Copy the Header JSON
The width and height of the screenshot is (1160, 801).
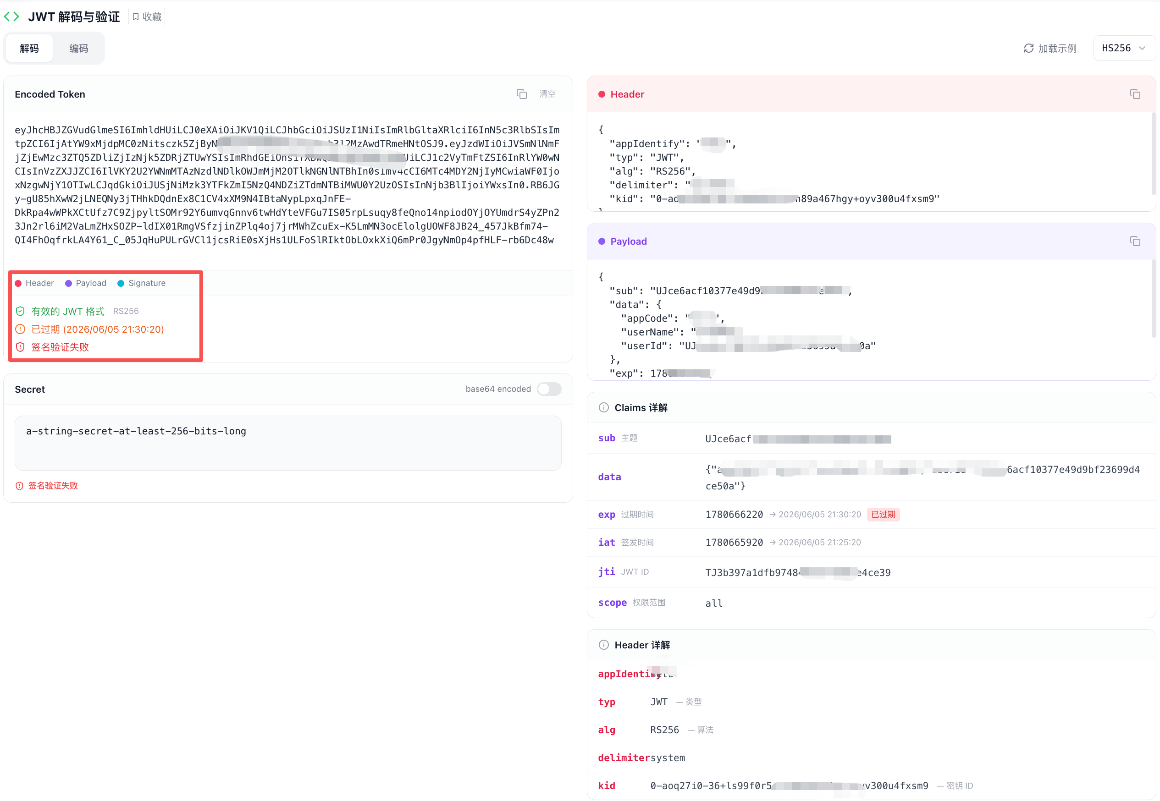click(1135, 94)
